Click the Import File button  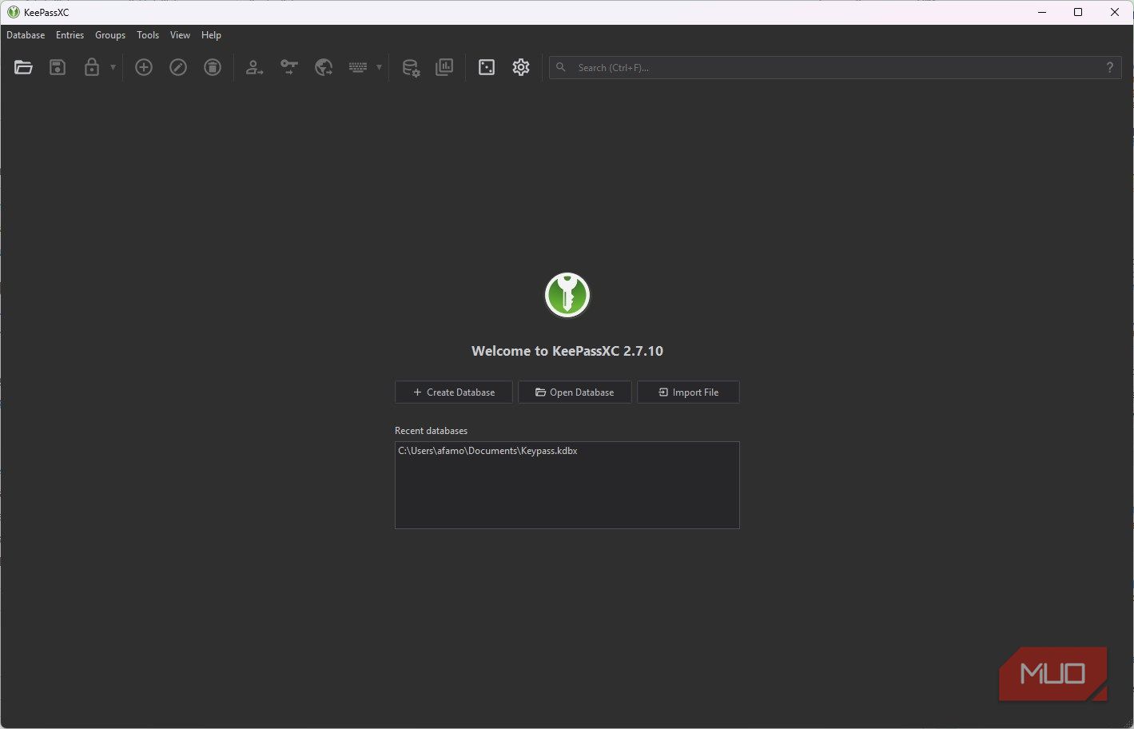tap(688, 392)
